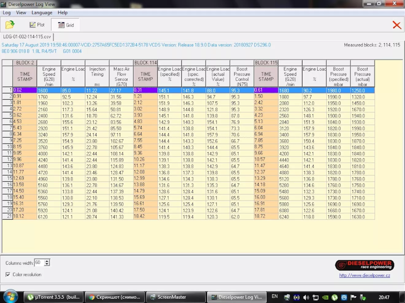Open the www.dieselpower.cz link
The image size is (405, 303).
(364, 275)
